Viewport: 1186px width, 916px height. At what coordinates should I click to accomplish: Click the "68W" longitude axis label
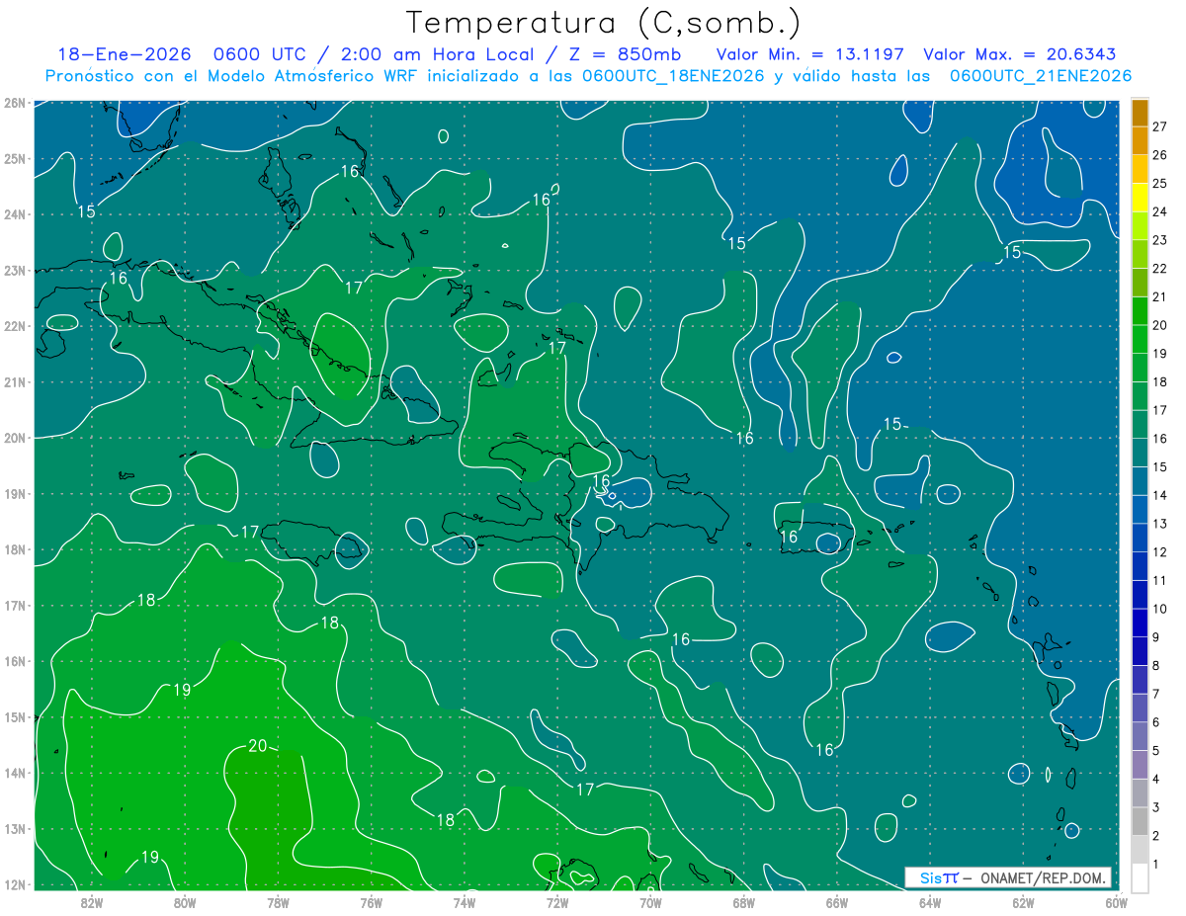(743, 903)
